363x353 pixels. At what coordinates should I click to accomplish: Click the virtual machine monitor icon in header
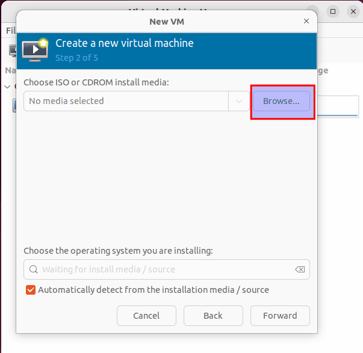(36, 51)
